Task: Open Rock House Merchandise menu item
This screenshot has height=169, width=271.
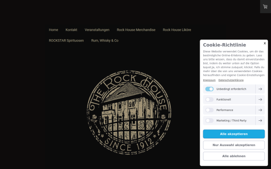Action: coord(136,30)
